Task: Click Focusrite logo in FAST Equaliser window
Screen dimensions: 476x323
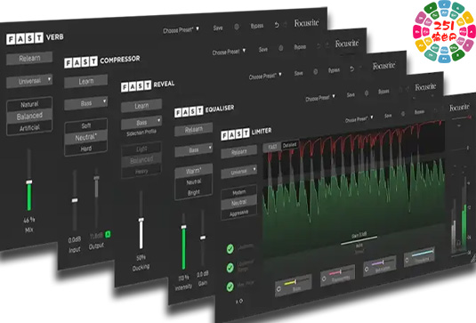Action: pos(425,87)
